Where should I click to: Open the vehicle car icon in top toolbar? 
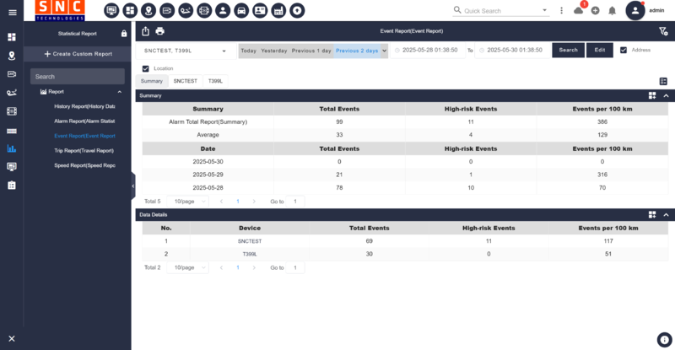(x=241, y=10)
